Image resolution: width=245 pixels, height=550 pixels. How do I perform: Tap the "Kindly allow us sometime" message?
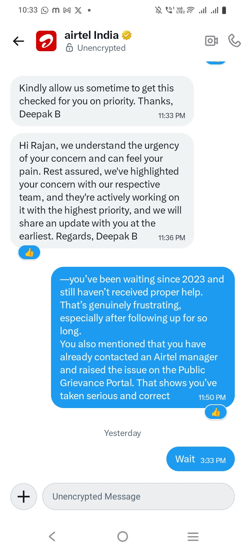pyautogui.click(x=102, y=101)
